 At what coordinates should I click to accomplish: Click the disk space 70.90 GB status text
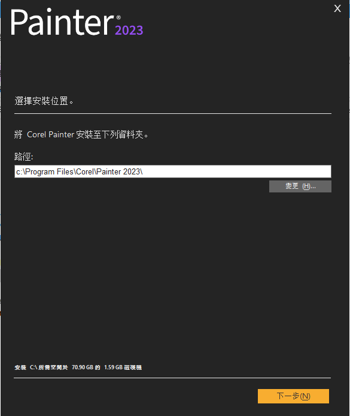(x=78, y=367)
